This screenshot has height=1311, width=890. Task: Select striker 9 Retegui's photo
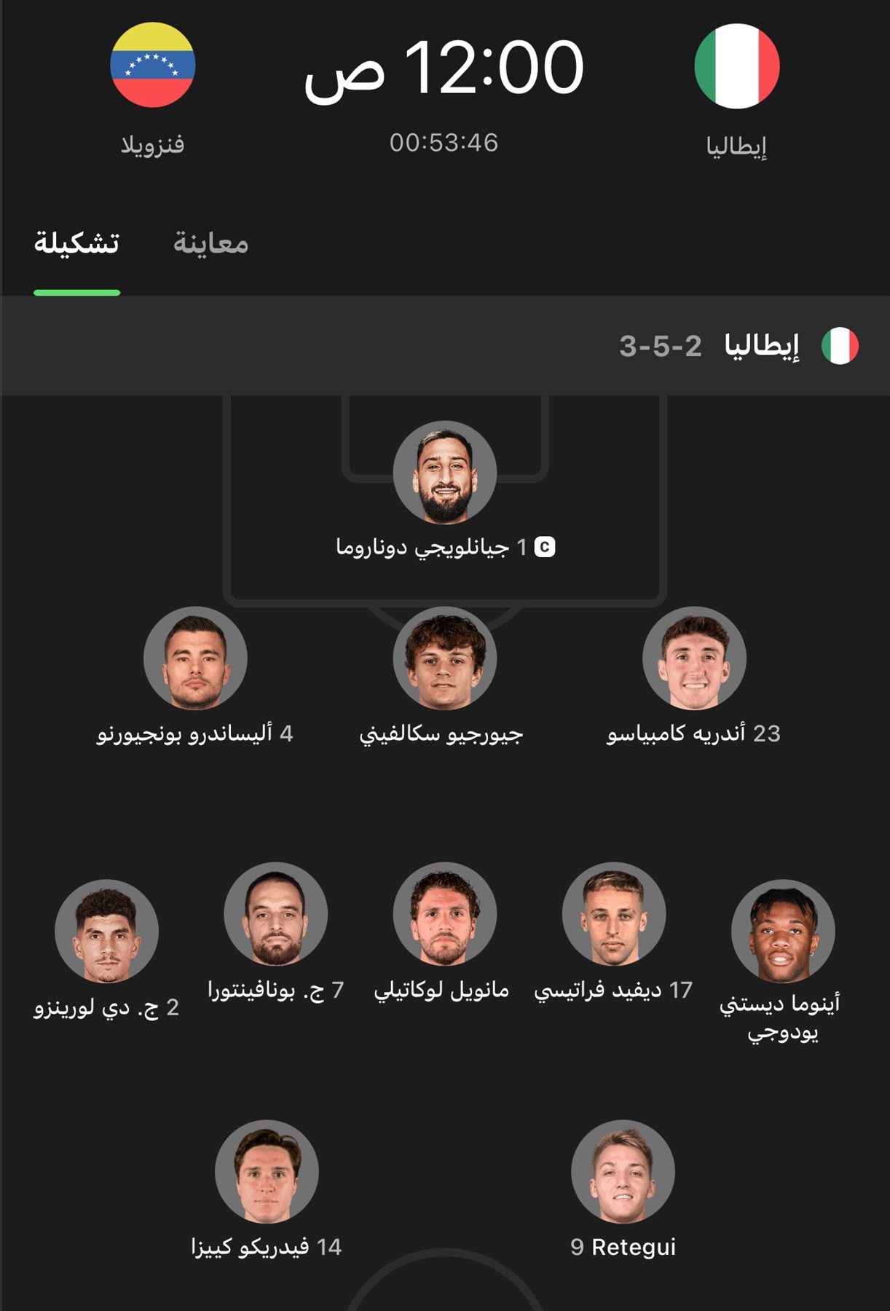[x=623, y=1171]
